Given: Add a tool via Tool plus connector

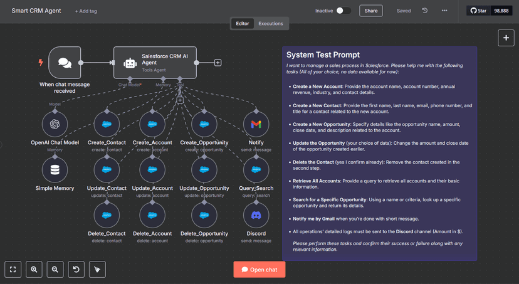Looking at the screenshot, I should (x=180, y=100).
